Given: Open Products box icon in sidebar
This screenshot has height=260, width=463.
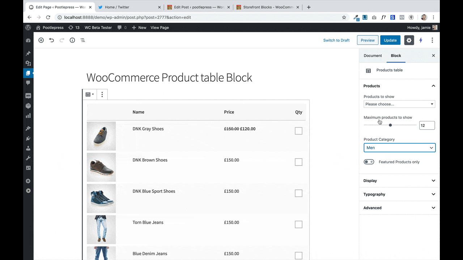Looking at the screenshot, I should pos(28,106).
